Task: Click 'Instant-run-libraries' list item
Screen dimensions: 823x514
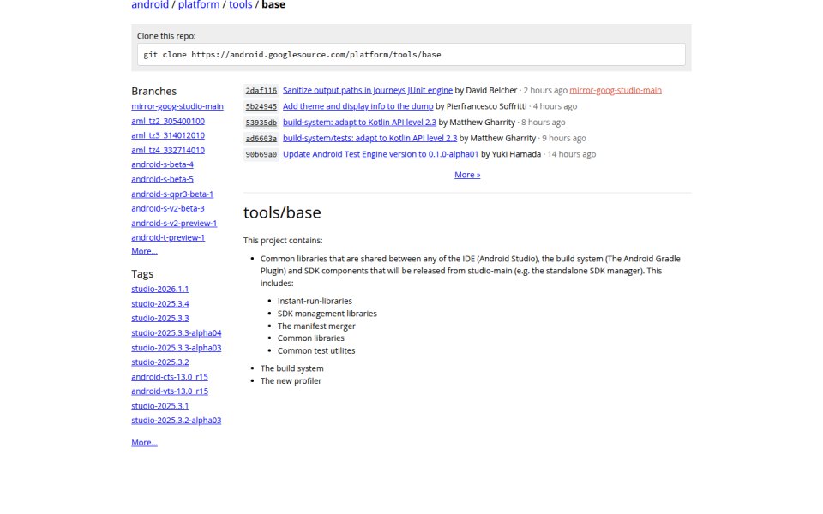Action: [315, 301]
